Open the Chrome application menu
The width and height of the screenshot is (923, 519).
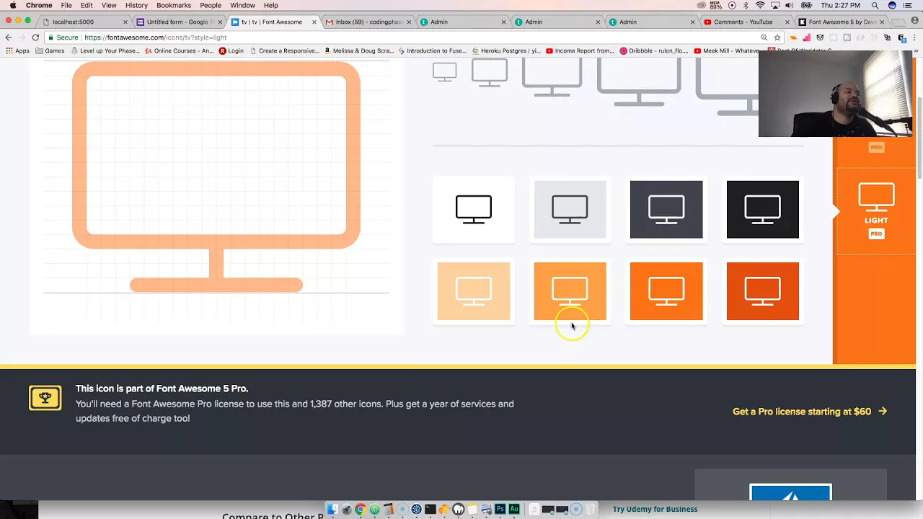point(39,5)
